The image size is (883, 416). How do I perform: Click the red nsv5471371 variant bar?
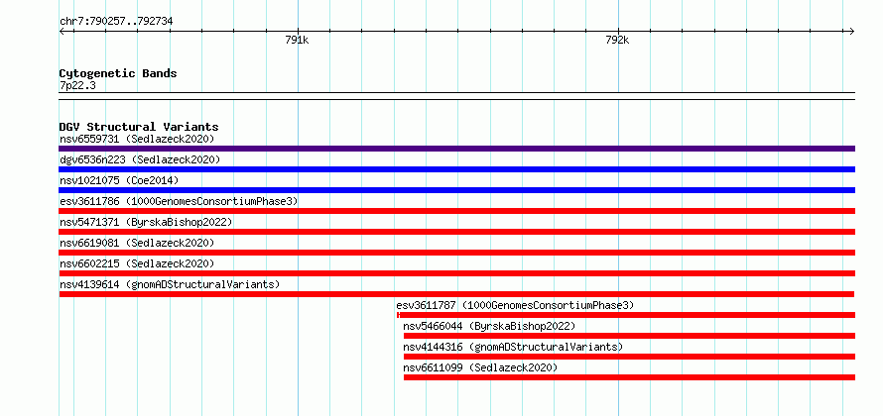(456, 232)
